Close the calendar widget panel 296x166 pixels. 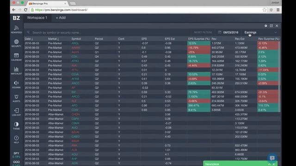click(x=277, y=26)
